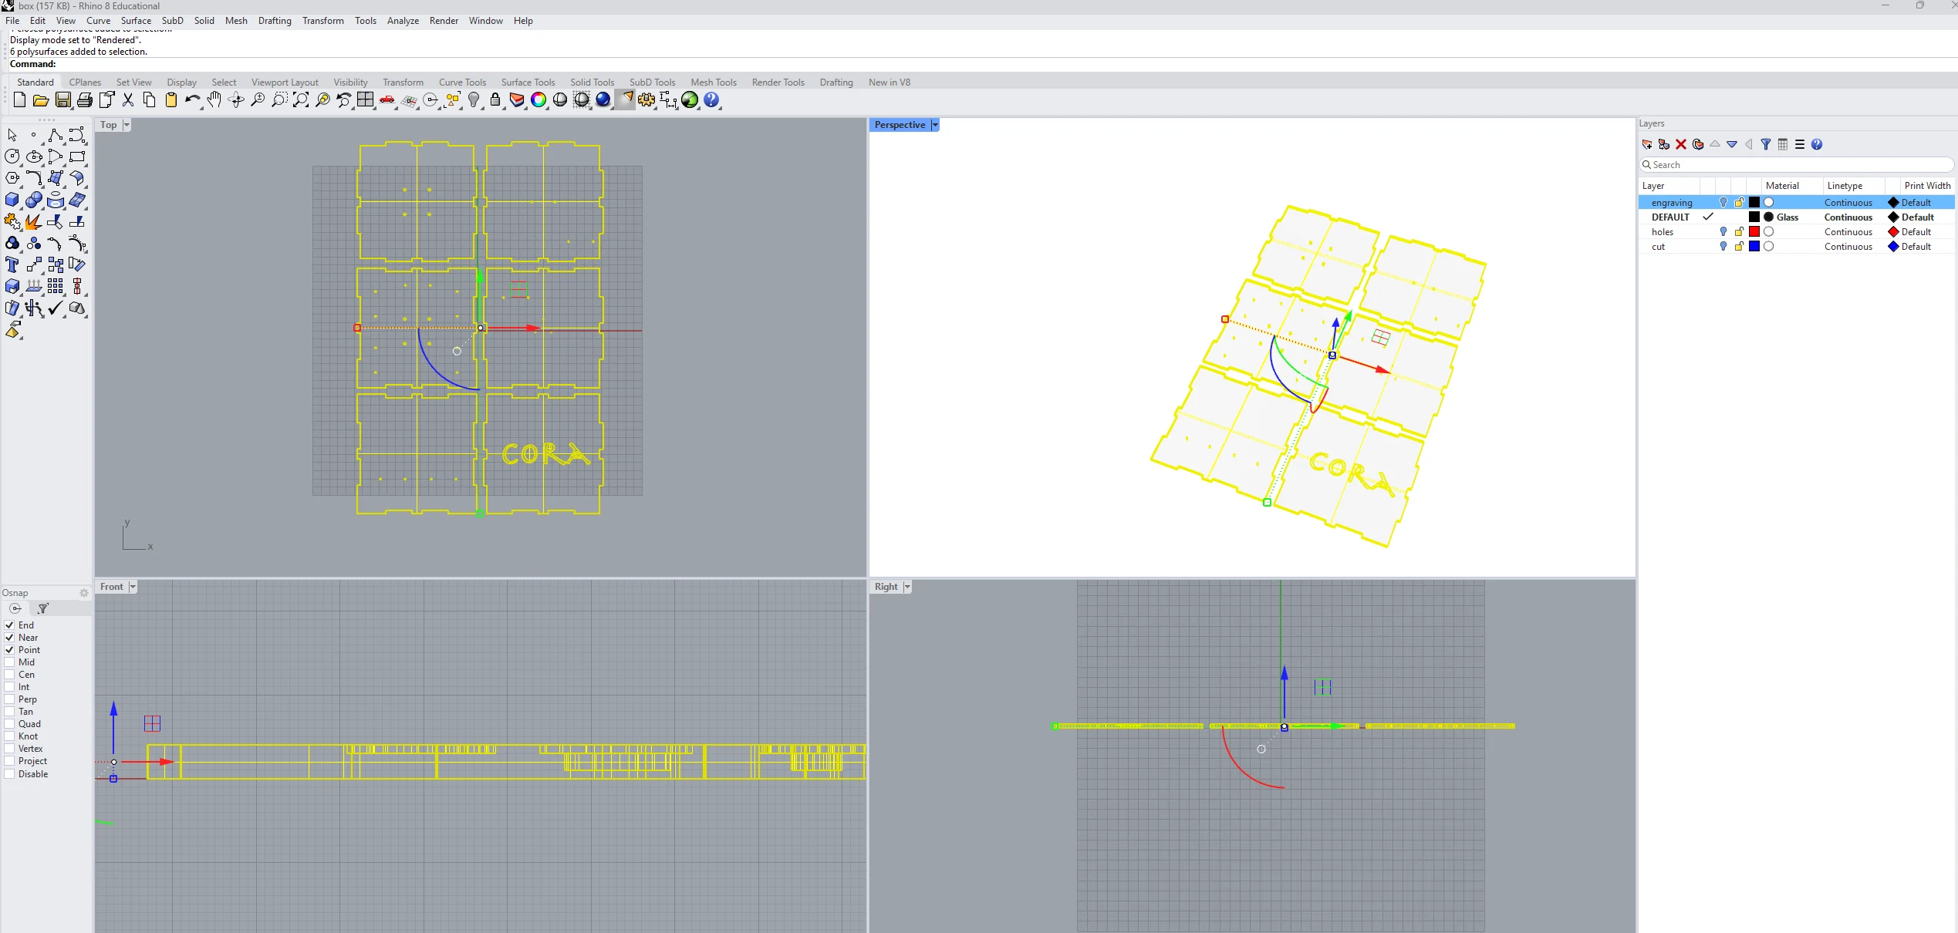
Task: Open Osnap panel gear options
Action: pyautogui.click(x=84, y=593)
